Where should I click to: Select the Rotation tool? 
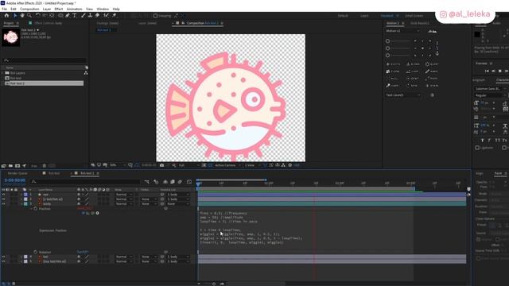[37, 16]
